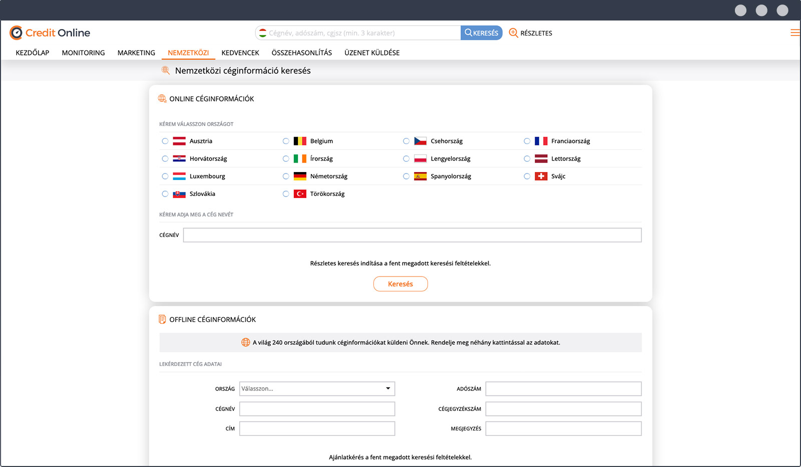Click the globe icon beside Online Céginformációk
The width and height of the screenshot is (801, 467).
pyautogui.click(x=162, y=99)
